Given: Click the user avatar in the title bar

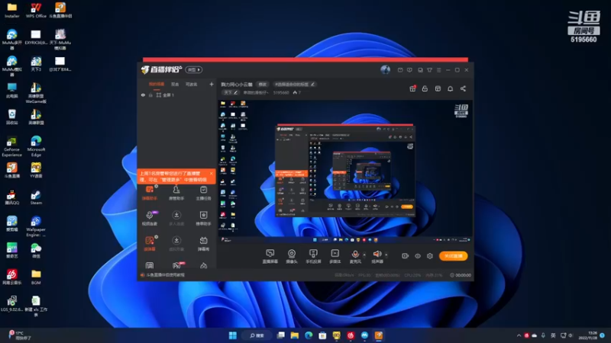Looking at the screenshot, I should 385,69.
